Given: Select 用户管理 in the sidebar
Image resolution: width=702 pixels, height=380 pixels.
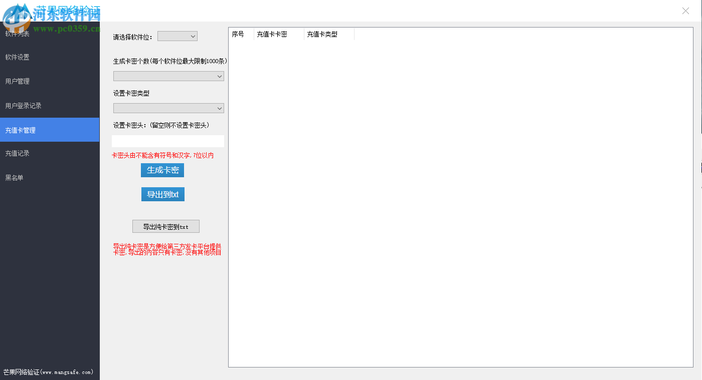Looking at the screenshot, I should coord(17,81).
